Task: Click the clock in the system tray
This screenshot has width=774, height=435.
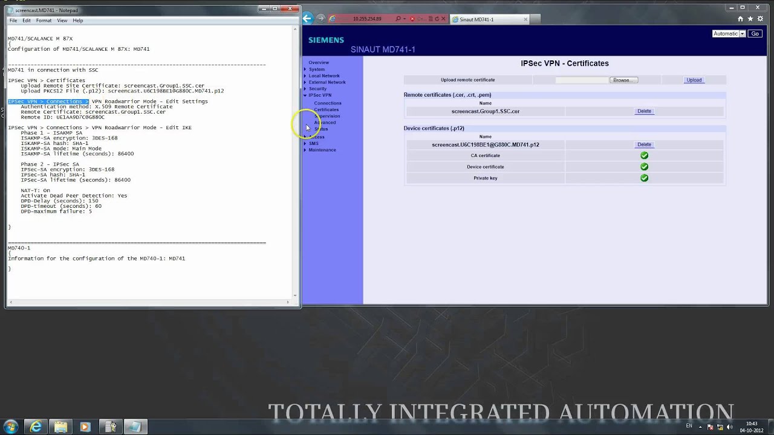Action: pos(752,427)
